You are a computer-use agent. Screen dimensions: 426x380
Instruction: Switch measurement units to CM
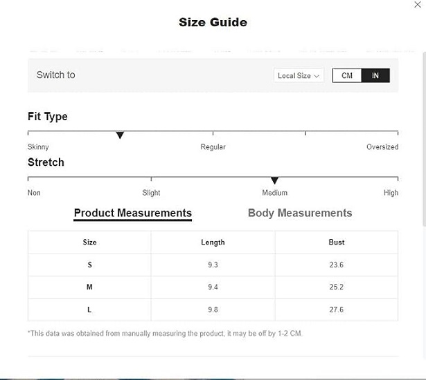[x=347, y=75]
